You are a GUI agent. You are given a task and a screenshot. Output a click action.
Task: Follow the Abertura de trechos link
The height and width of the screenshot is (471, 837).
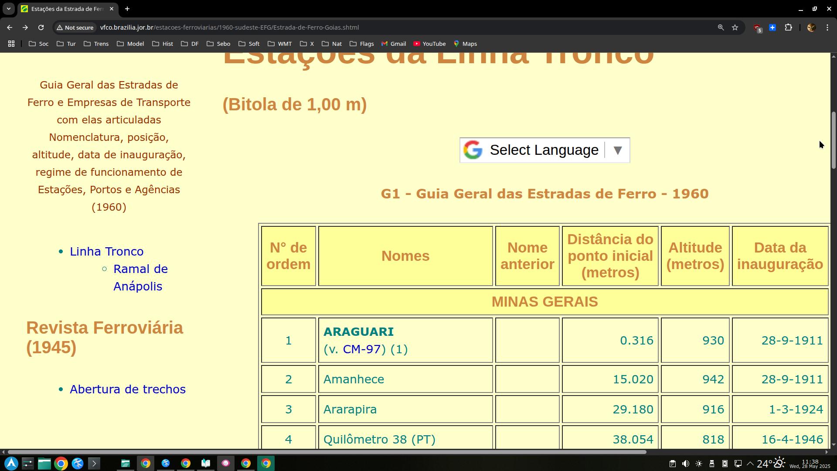click(x=127, y=389)
